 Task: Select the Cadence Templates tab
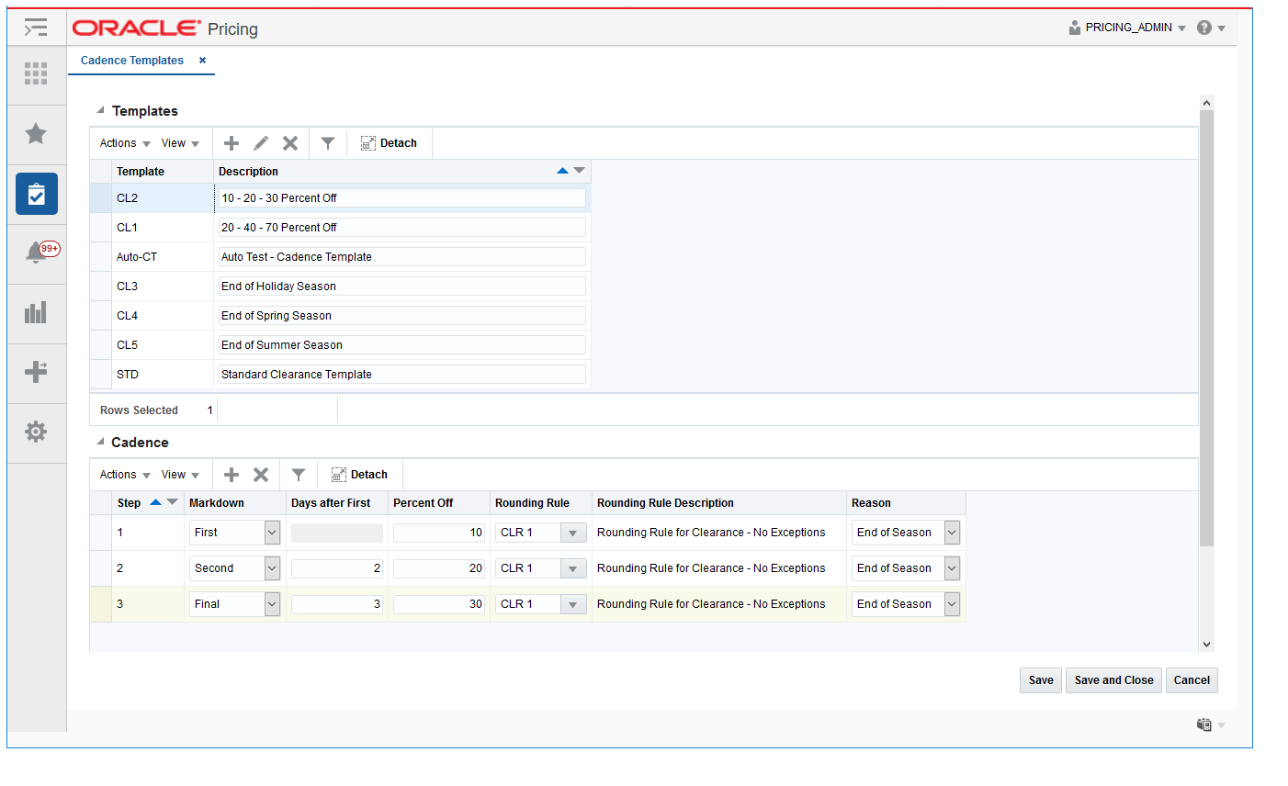[131, 60]
